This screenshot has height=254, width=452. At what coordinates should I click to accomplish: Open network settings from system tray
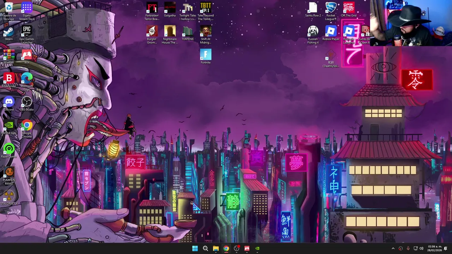(416, 248)
